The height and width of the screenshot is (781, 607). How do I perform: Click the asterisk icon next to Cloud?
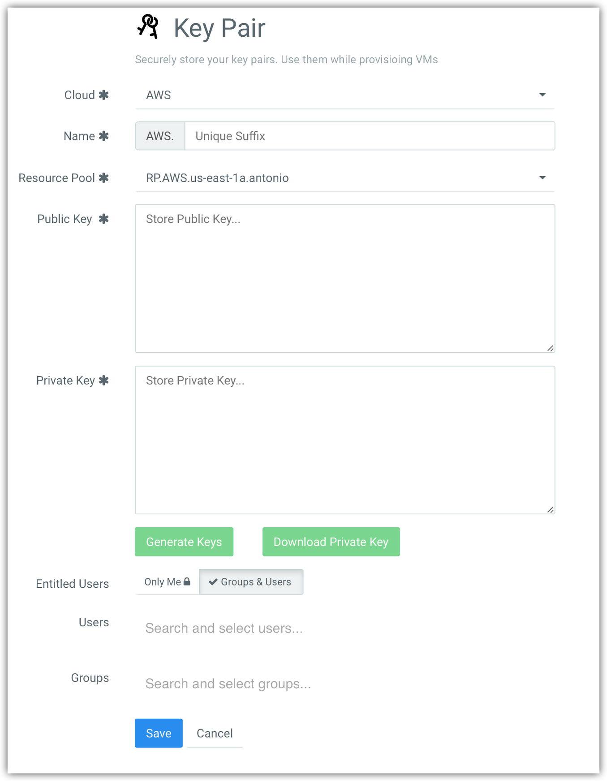coord(103,95)
